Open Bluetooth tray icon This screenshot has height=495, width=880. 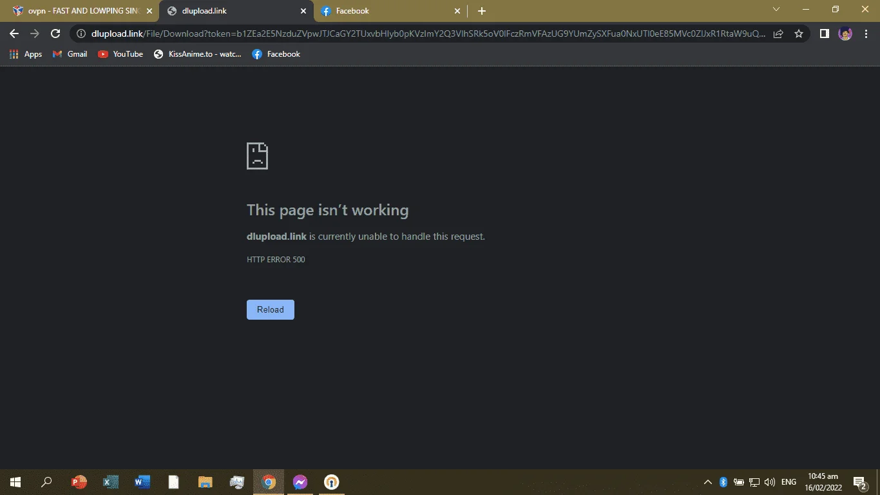click(723, 482)
